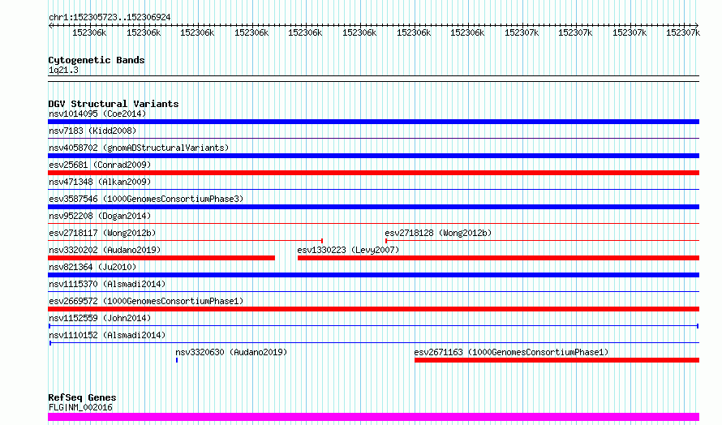Screen dimensions: 722x425
Task: Click the thick blue bar under nsv1014095
Action: pyautogui.click(x=373, y=122)
